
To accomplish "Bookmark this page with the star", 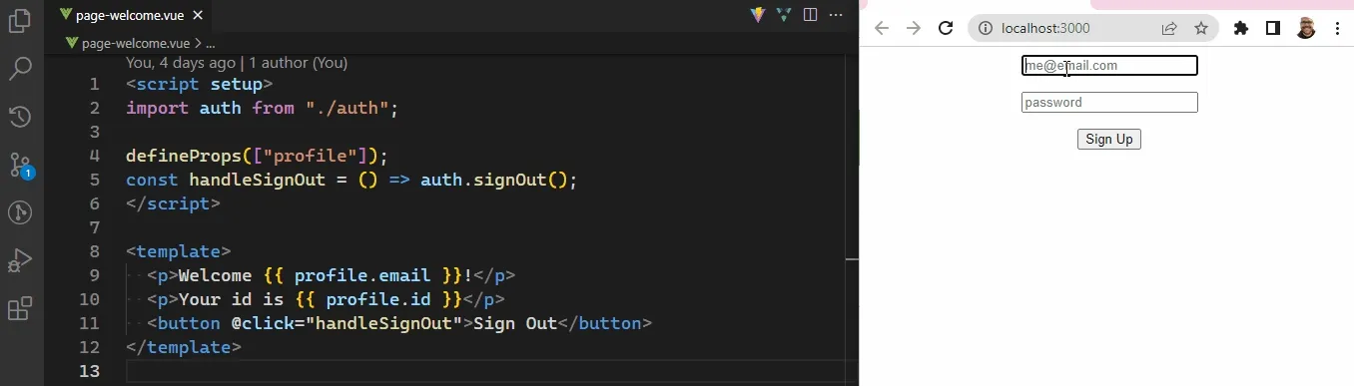I will tap(1201, 28).
